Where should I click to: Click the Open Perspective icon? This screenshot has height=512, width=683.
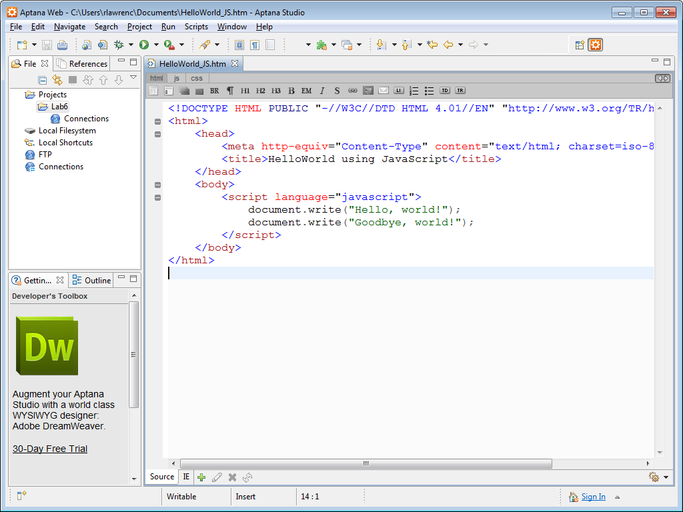pyautogui.click(x=580, y=45)
